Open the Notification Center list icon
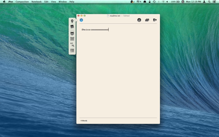 (215, 2)
